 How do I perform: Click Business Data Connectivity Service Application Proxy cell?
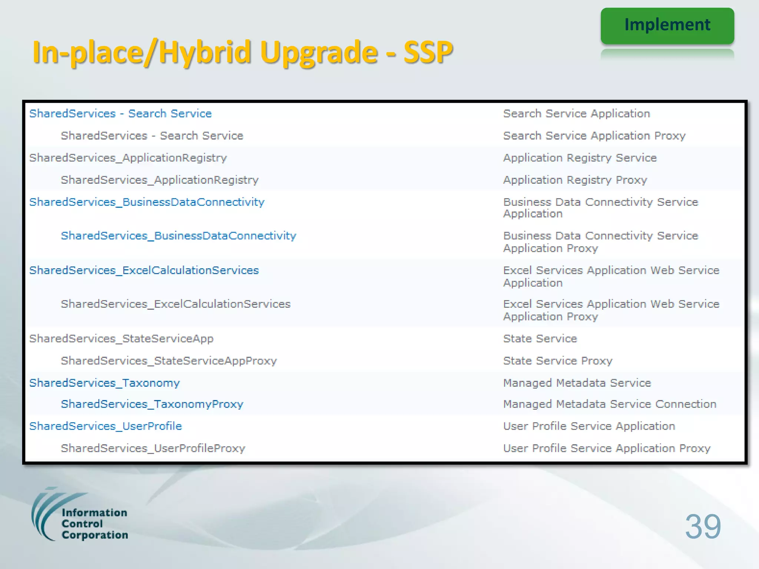click(601, 242)
